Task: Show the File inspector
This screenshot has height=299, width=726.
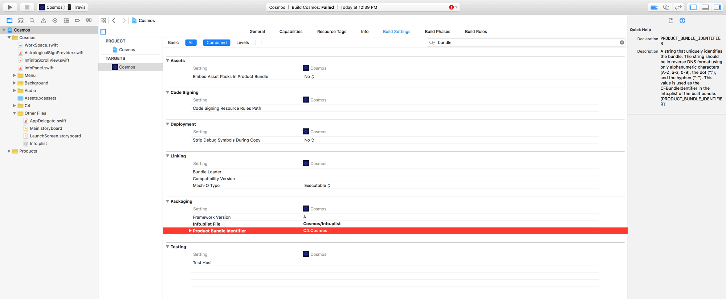Action: pos(671,21)
